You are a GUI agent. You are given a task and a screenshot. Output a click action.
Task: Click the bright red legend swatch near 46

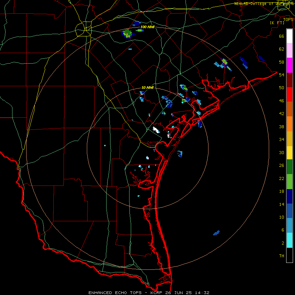289,94
